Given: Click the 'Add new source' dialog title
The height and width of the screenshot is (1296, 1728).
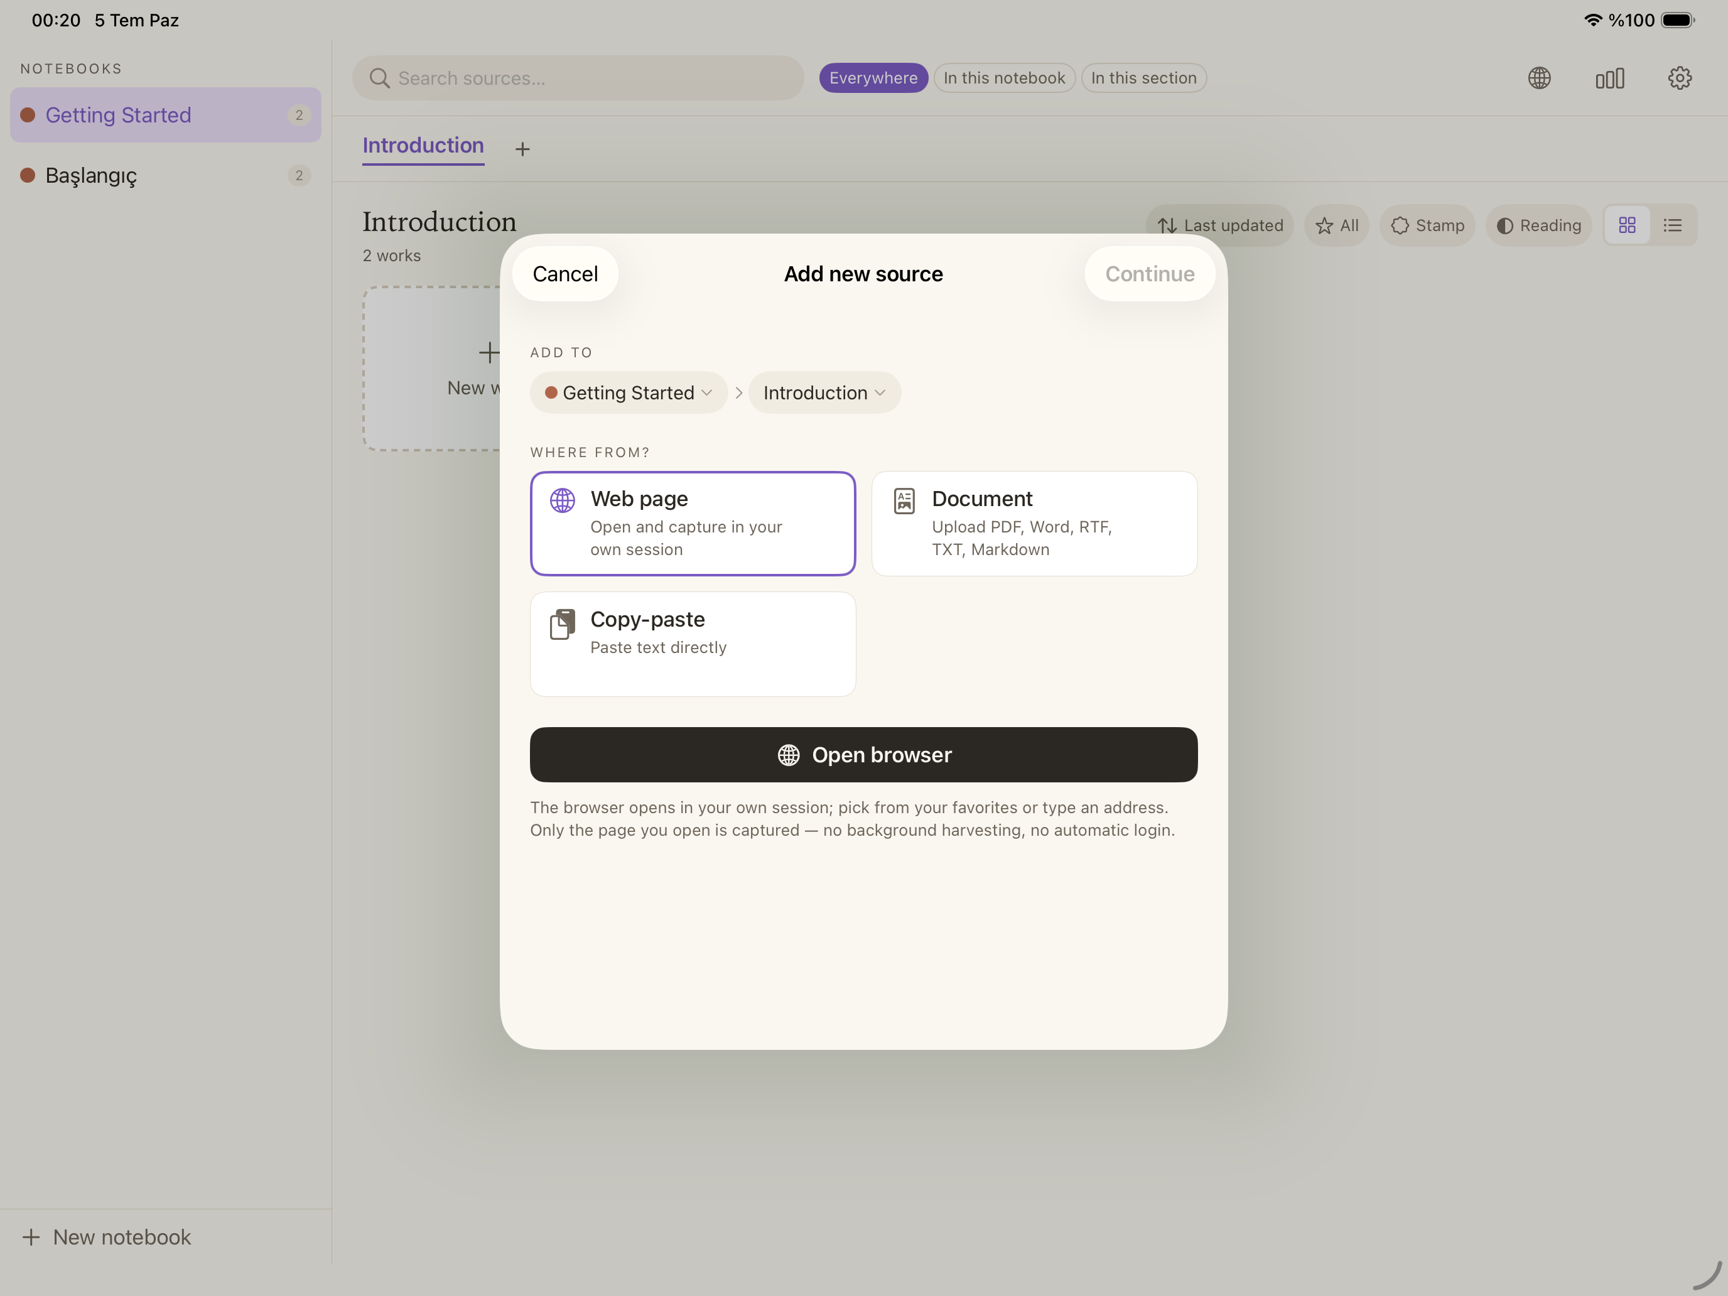Looking at the screenshot, I should pos(863,273).
